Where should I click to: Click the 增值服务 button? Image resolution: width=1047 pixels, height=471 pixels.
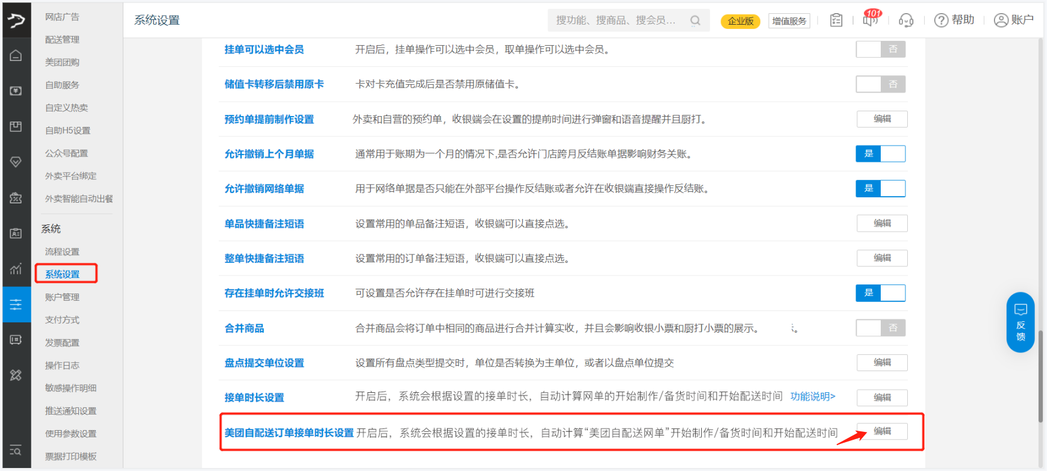pyautogui.click(x=789, y=21)
